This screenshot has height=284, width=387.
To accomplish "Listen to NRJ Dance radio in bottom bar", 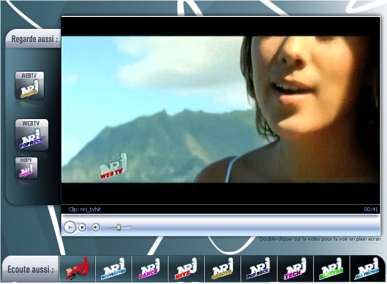I will 149,269.
